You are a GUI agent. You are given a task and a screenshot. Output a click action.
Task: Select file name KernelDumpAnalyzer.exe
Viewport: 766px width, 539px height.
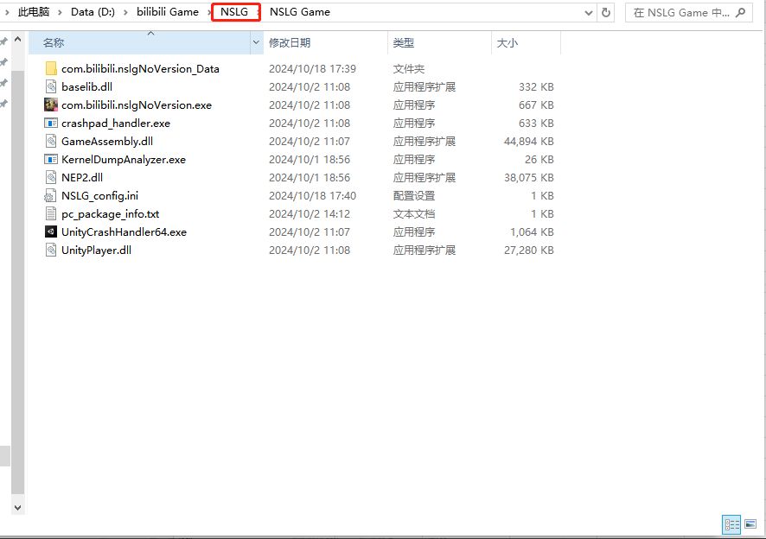coord(124,159)
